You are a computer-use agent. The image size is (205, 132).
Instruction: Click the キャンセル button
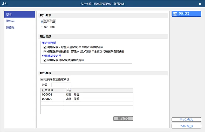tap(186, 120)
